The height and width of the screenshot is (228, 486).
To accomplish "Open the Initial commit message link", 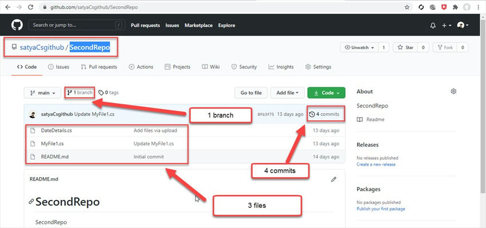I will [x=149, y=157].
